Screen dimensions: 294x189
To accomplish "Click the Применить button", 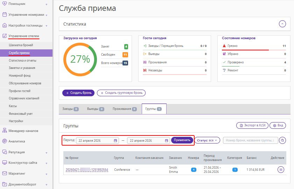I will pos(182,140).
